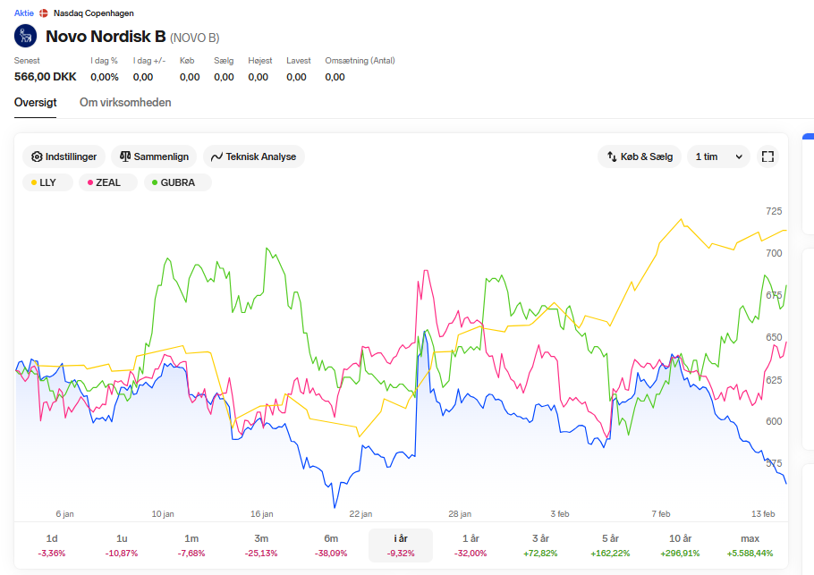The width and height of the screenshot is (814, 575).
Task: Click the Højest label
Action: click(260, 61)
